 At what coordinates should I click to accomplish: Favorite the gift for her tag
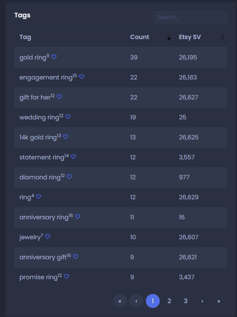click(59, 97)
